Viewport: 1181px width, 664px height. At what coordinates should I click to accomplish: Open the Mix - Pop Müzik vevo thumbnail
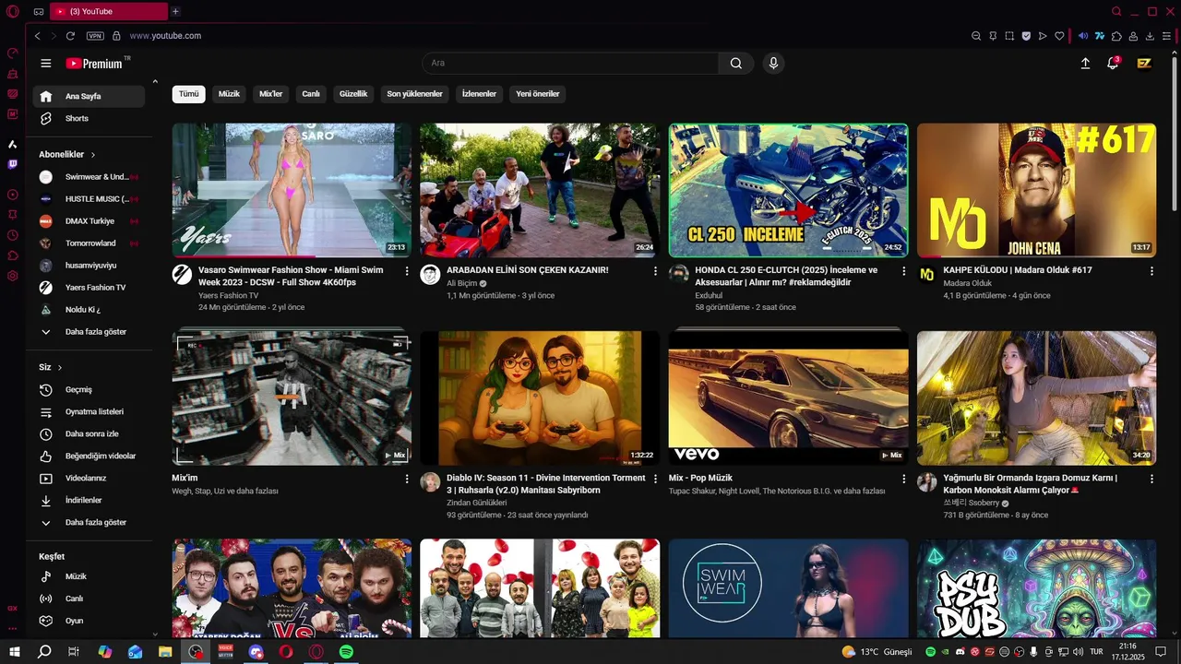point(788,397)
